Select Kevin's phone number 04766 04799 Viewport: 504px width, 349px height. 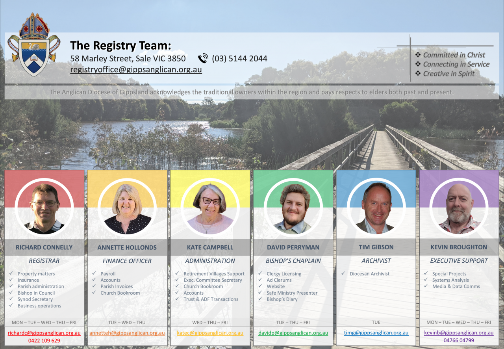tap(459, 341)
